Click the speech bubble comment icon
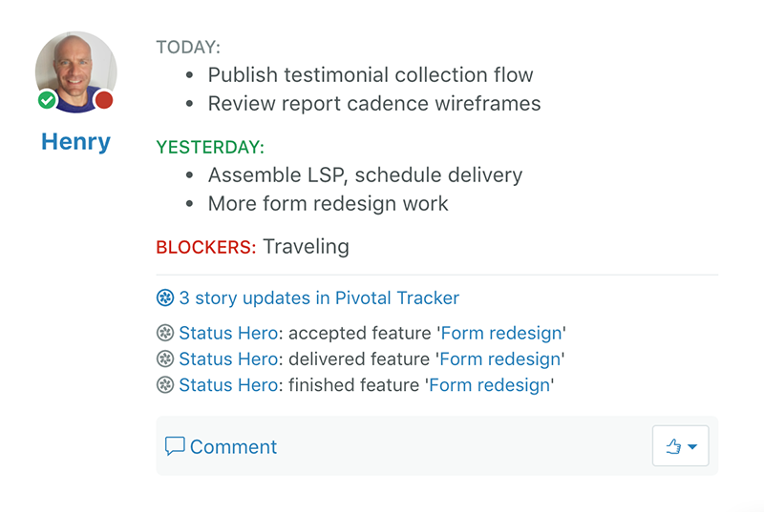Screen dimensions: 764x512 [175, 446]
